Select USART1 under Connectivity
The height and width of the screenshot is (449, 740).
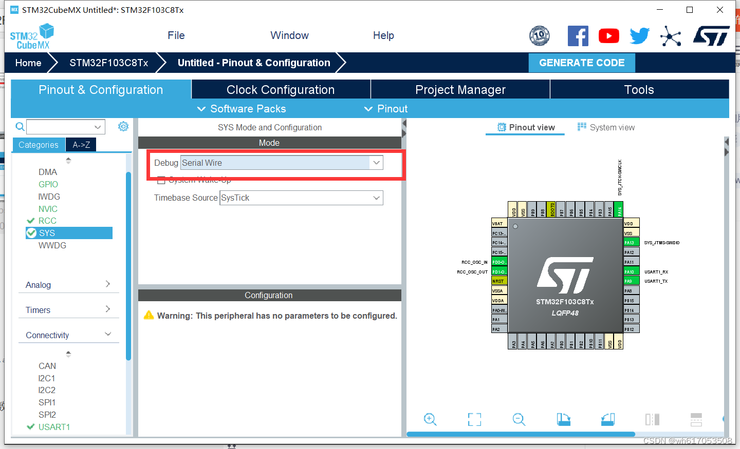coord(54,427)
